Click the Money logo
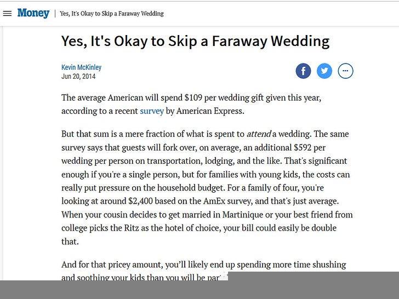The image size is (399, 299). click(33, 13)
